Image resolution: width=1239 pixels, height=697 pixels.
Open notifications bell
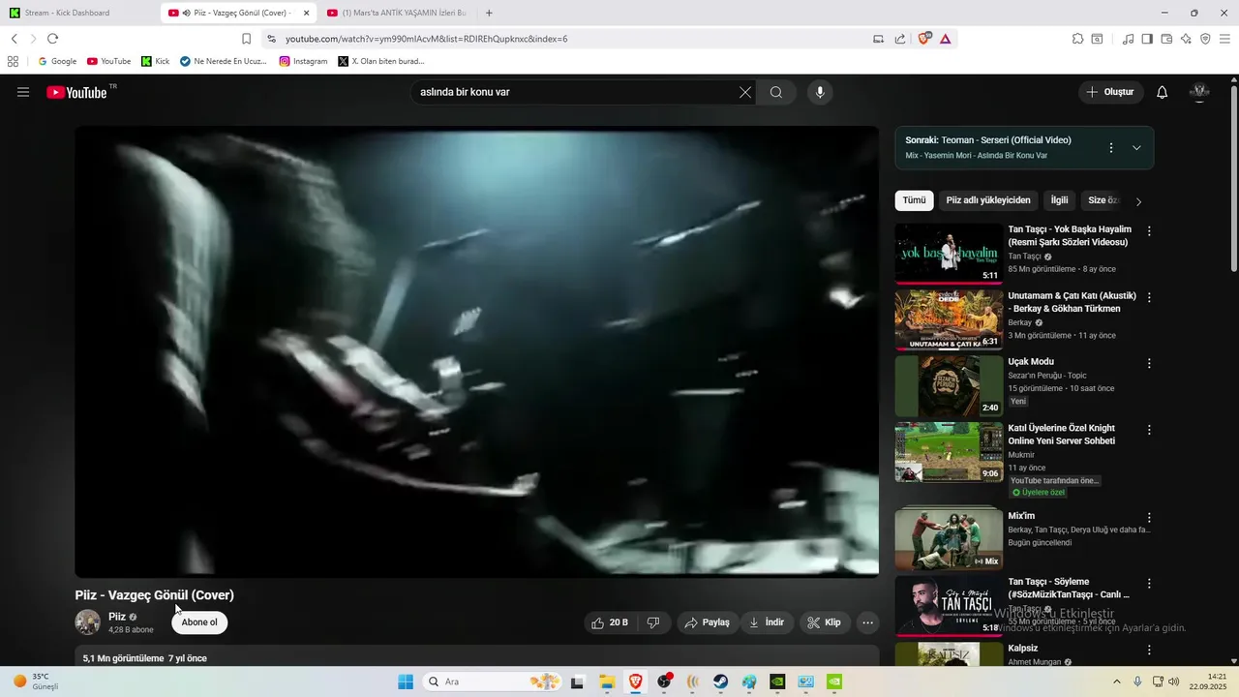(x=1163, y=92)
